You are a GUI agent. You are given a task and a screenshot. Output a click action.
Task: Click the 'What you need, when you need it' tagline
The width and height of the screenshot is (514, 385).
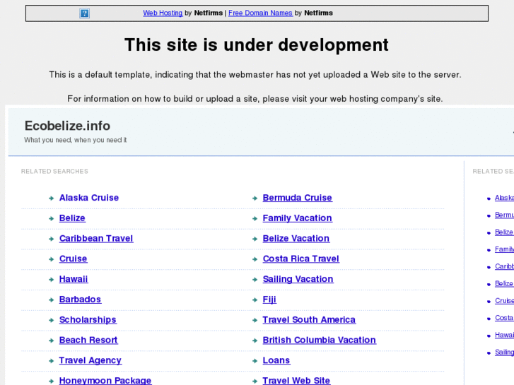point(76,140)
